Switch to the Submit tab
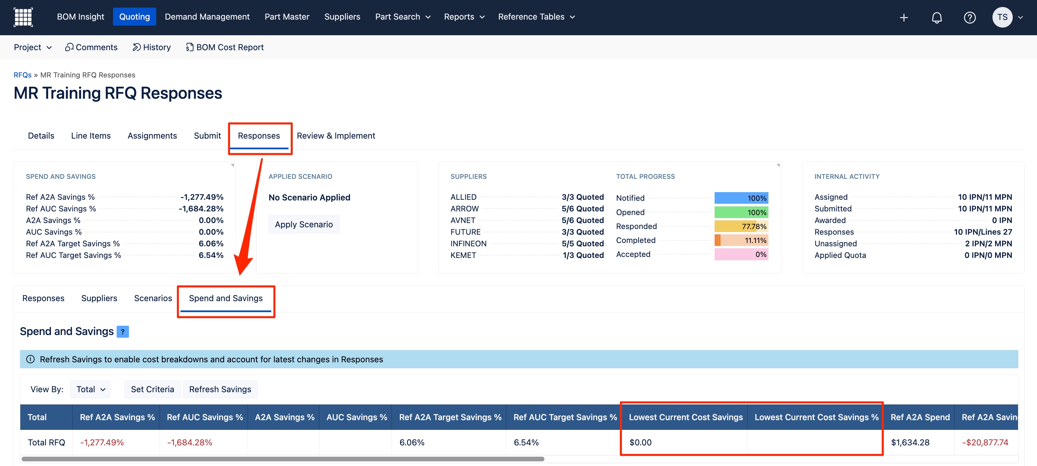This screenshot has height=466, width=1037. (x=207, y=136)
